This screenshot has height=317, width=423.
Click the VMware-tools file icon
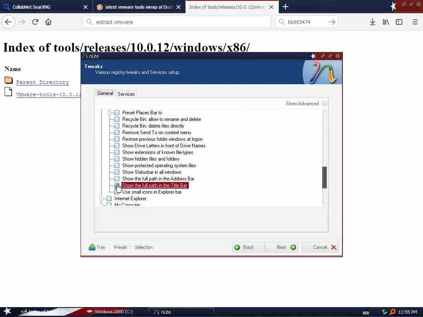click(8, 92)
